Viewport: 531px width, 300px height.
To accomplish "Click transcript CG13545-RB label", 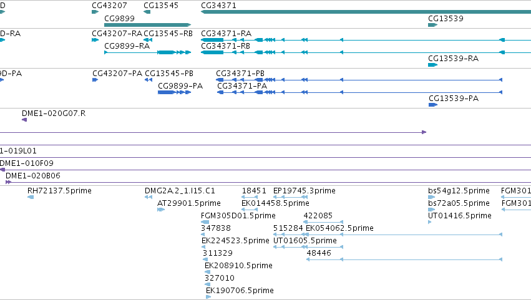I will click(168, 34).
